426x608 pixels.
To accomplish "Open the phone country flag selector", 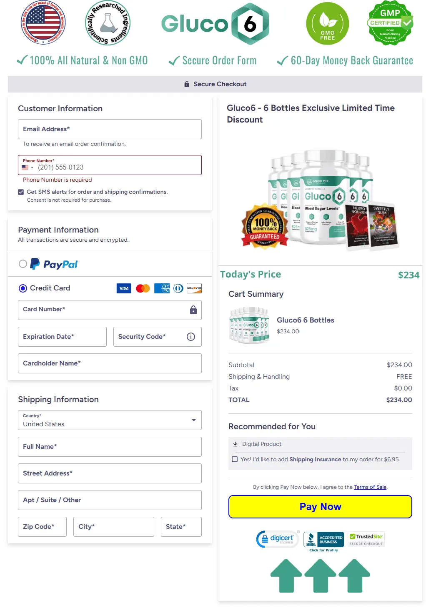I will tap(28, 167).
